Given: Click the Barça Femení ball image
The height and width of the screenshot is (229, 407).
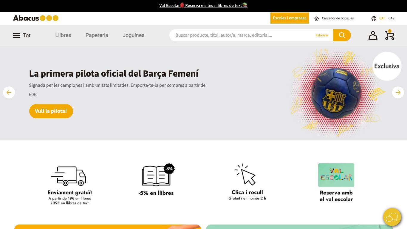Looking at the screenshot, I should pos(336,93).
